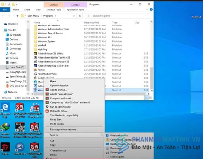Viewport: 203px width, 159px height.
Task: Select the SOLIDWORKS PCB 2018 desktop icon
Action: (x=20, y=110)
